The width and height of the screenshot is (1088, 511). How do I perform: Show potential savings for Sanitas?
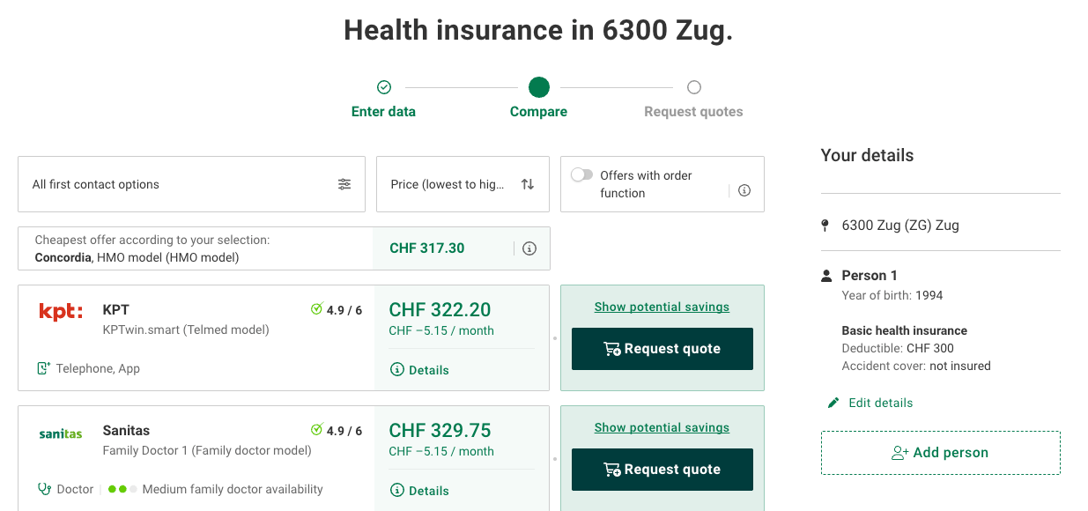coord(662,427)
